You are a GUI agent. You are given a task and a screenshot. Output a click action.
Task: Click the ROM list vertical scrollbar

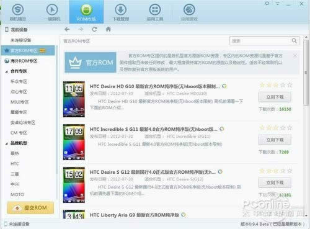click(x=306, y=73)
